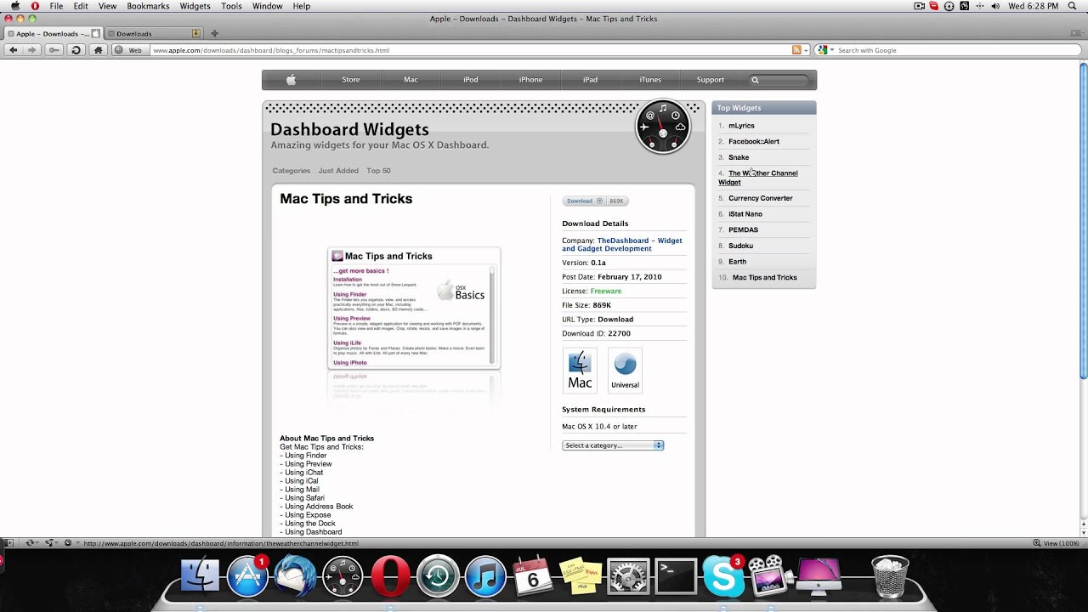Screen dimensions: 1088x612
Task: Click the Opera icon in the Dock
Action: (x=391, y=576)
